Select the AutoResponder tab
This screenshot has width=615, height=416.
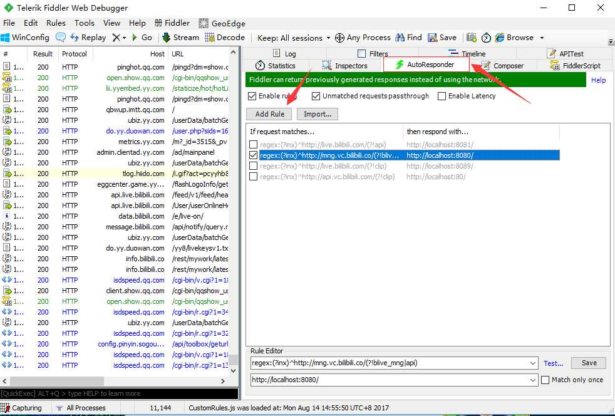pyautogui.click(x=426, y=65)
